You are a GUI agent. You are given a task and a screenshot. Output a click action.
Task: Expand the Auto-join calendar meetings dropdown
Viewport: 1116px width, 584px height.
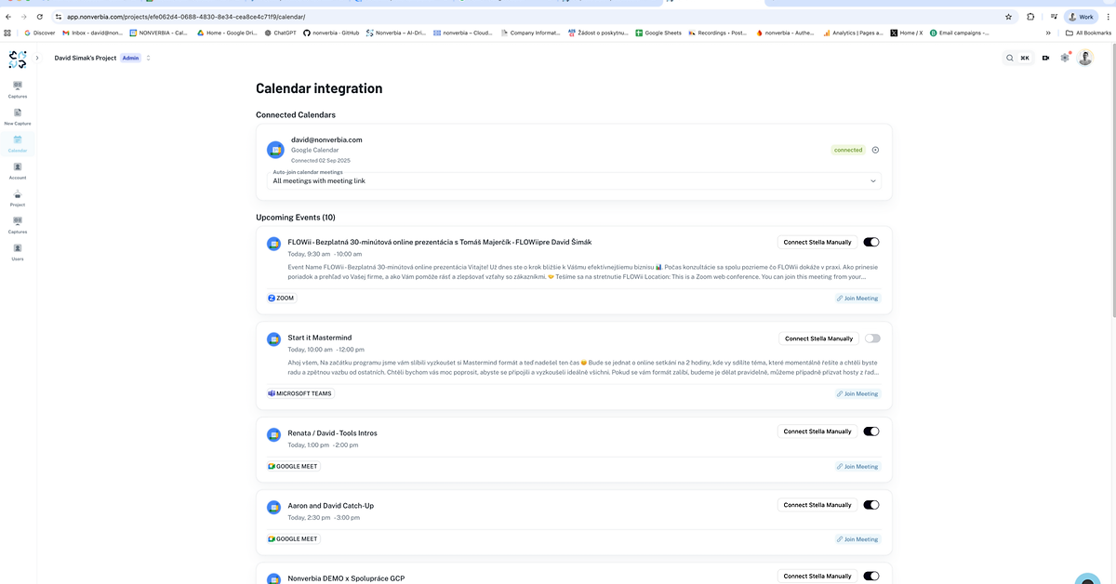(x=873, y=180)
